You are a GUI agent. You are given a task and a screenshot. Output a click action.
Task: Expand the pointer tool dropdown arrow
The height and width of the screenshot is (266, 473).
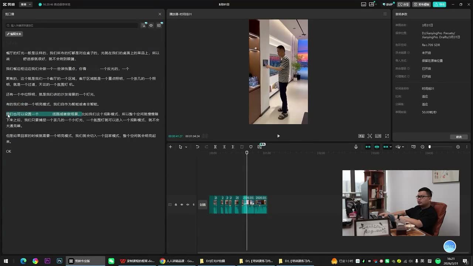coord(186,147)
